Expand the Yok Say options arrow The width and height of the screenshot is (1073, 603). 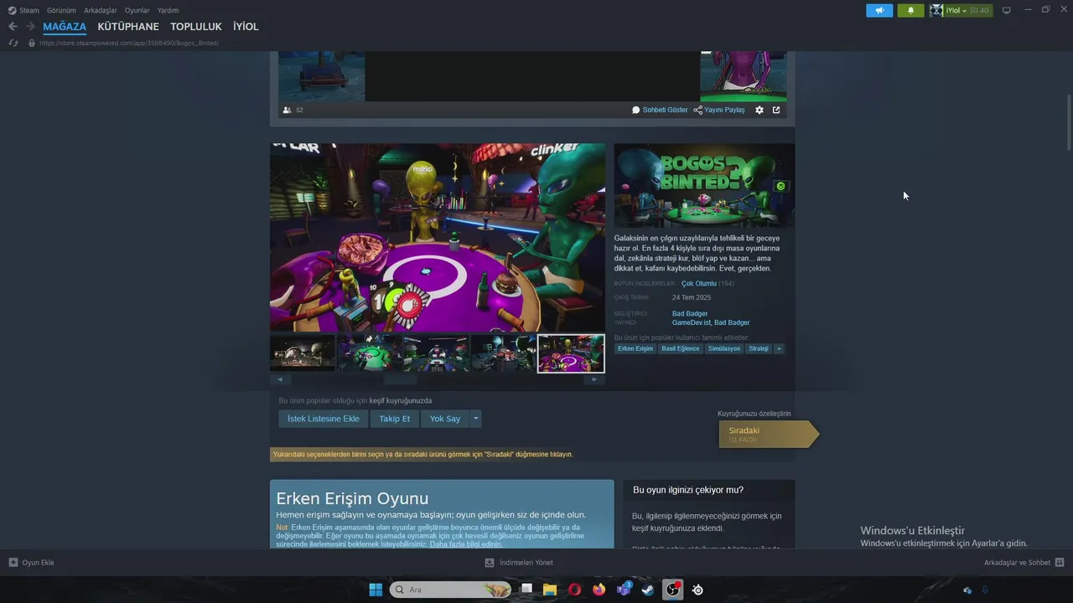(476, 419)
